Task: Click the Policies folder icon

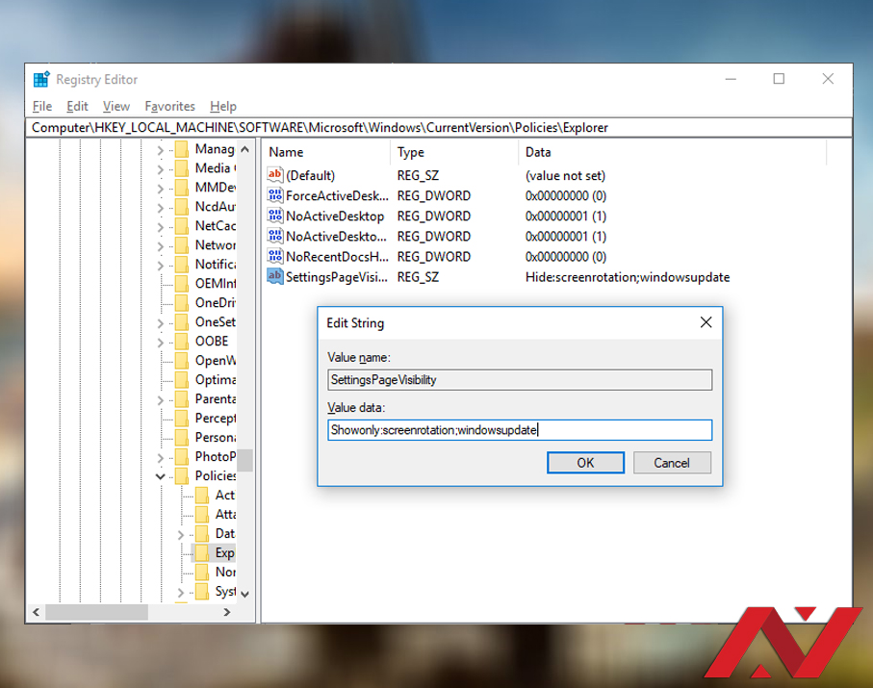Action: point(182,476)
